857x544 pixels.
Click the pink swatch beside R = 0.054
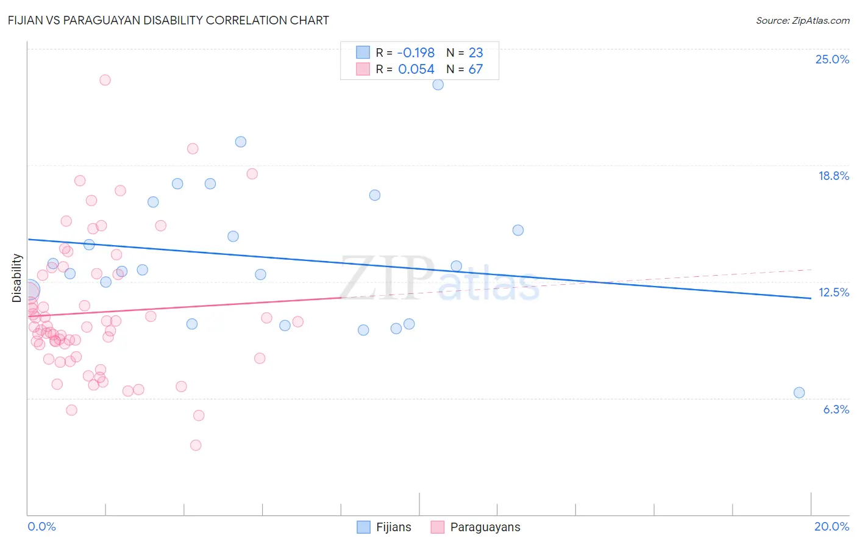tap(363, 69)
